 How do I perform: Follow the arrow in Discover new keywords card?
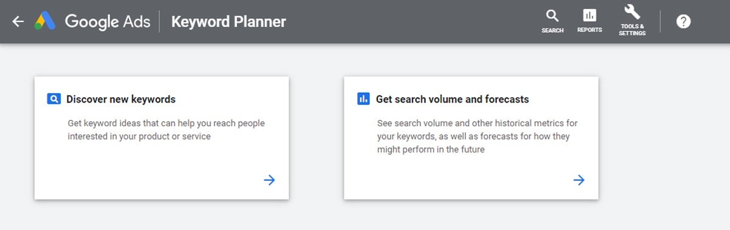coord(269,180)
